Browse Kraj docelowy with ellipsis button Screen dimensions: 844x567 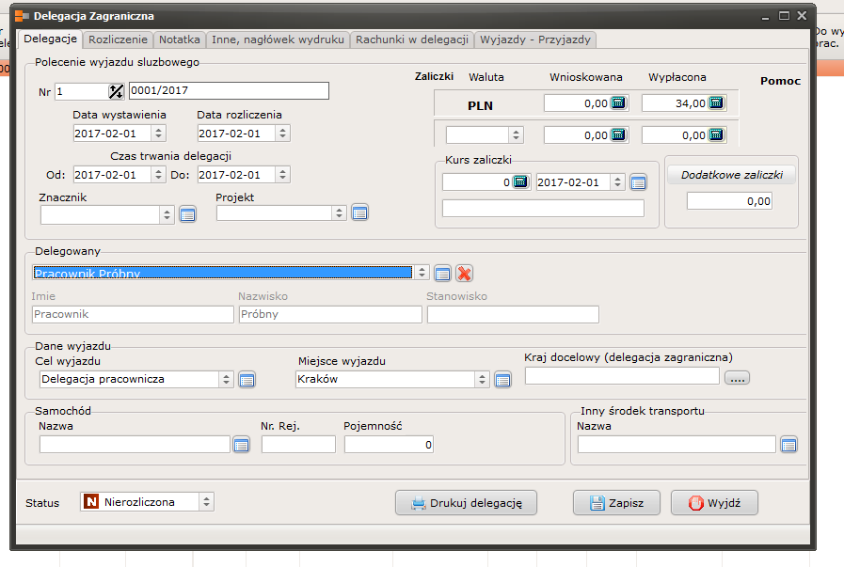(737, 378)
